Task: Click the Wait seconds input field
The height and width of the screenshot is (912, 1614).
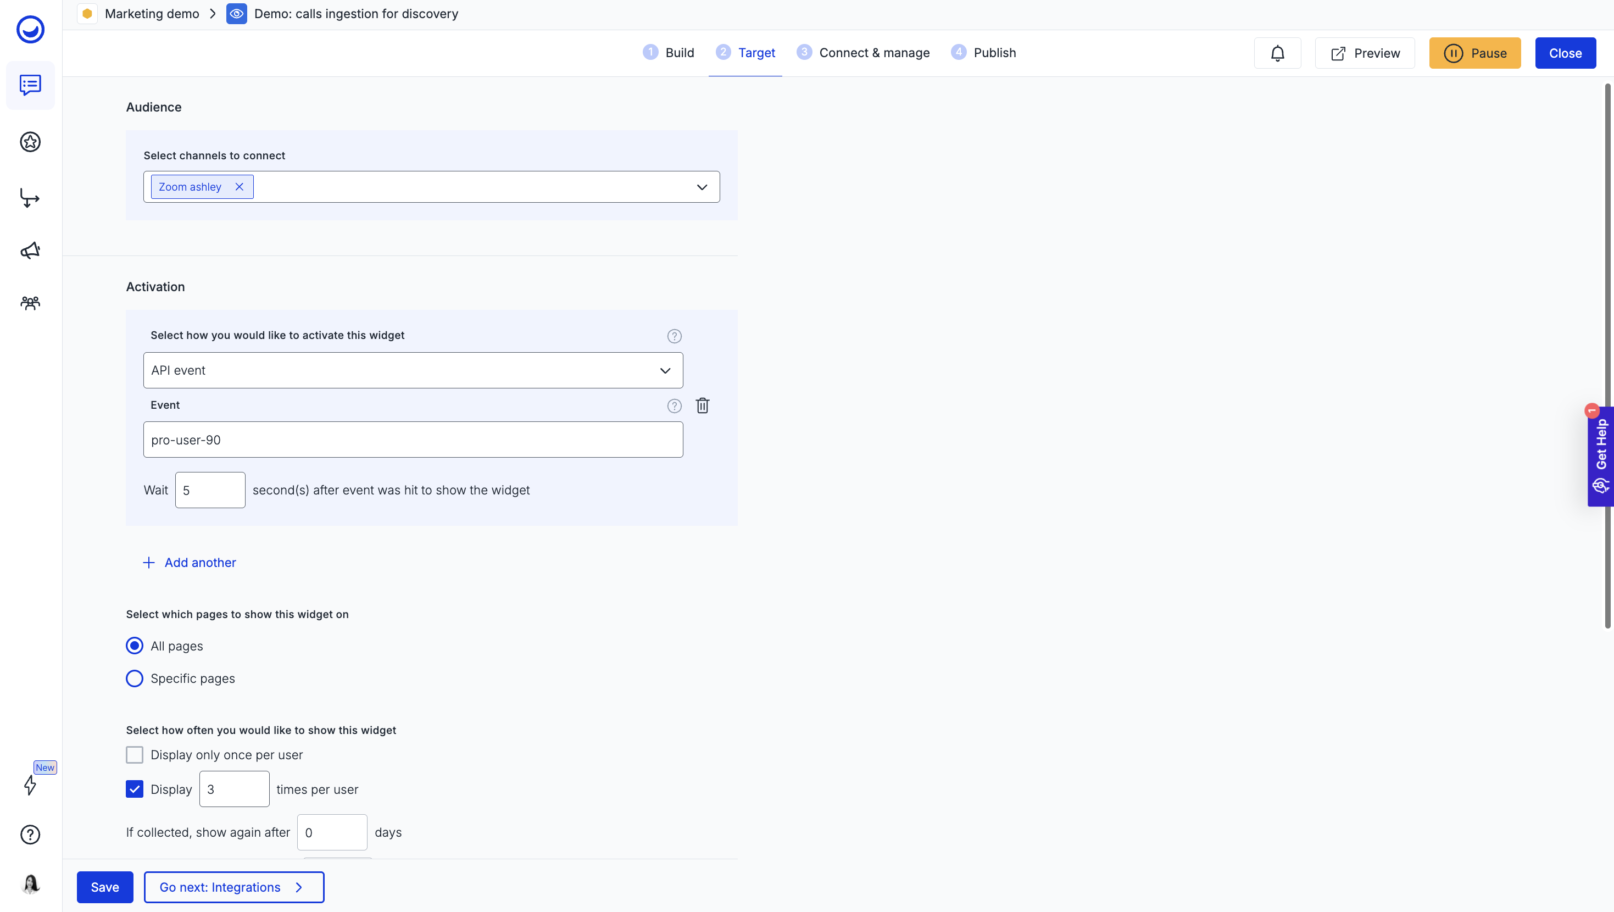Action: coord(210,490)
